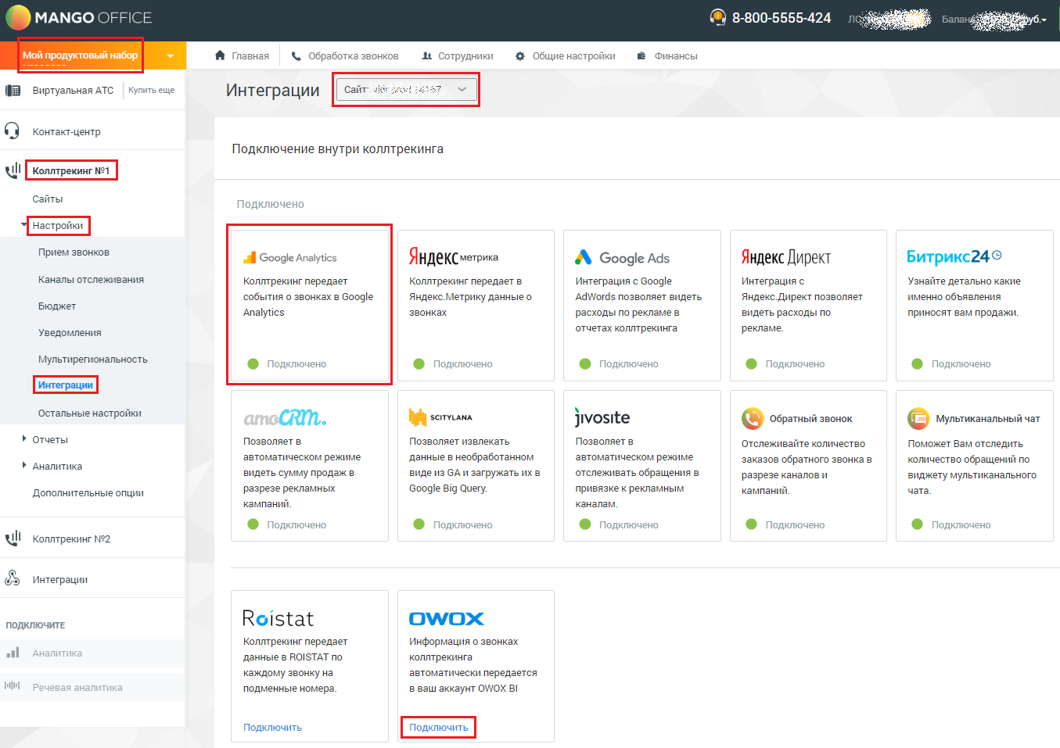
Task: Open the Главная top menu tab
Action: [x=242, y=56]
